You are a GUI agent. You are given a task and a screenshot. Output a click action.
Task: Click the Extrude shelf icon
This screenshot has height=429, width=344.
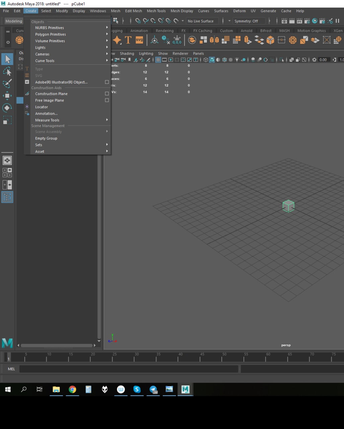click(x=248, y=40)
